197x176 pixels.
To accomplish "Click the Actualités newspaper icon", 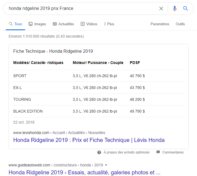I will coord(55,24).
